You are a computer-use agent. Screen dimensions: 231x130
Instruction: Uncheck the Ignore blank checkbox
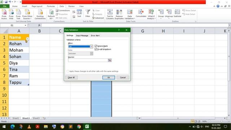tap(96, 46)
